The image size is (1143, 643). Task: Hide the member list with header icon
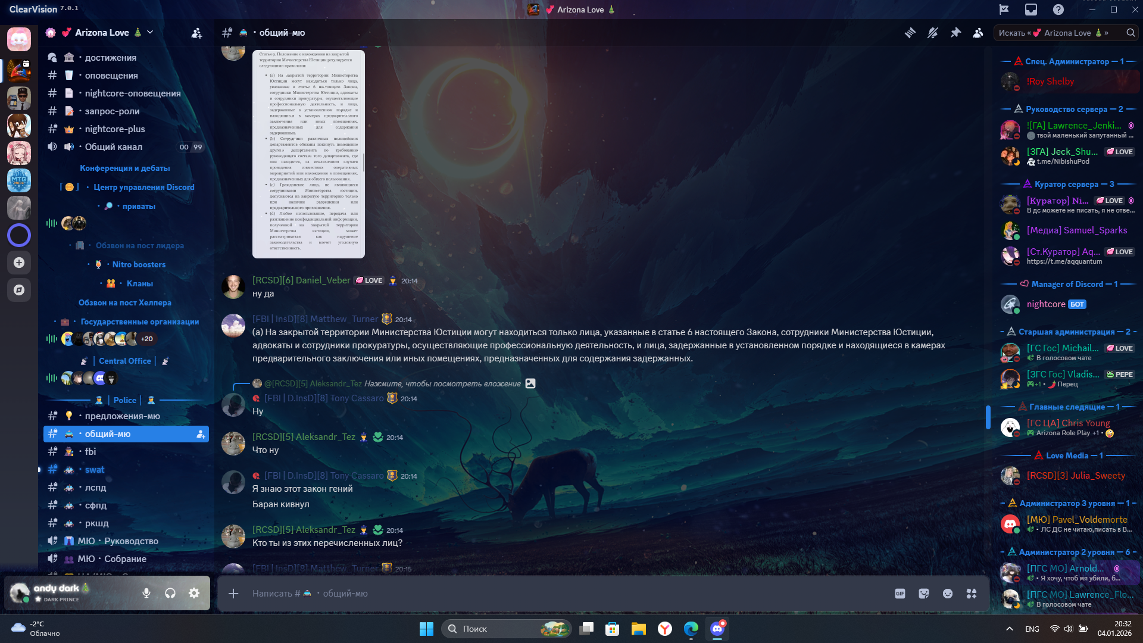978,33
